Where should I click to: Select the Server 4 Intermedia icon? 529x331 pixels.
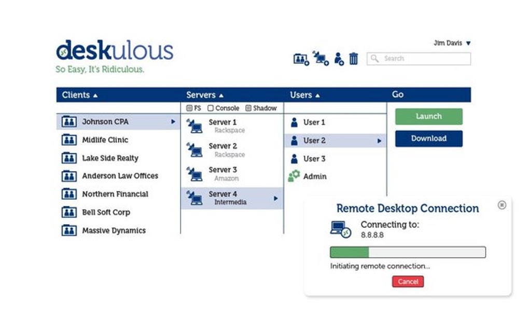194,198
